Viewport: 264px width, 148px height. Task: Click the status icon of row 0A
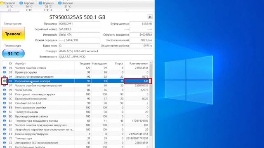click(x=5, y=94)
